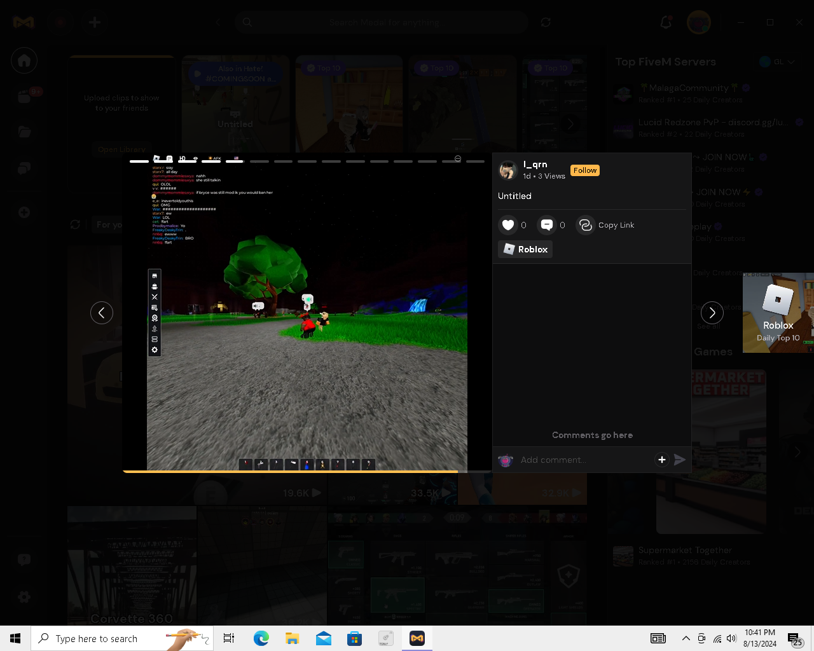Open the folder library icon in sidebar
The height and width of the screenshot is (651, 814).
24,132
